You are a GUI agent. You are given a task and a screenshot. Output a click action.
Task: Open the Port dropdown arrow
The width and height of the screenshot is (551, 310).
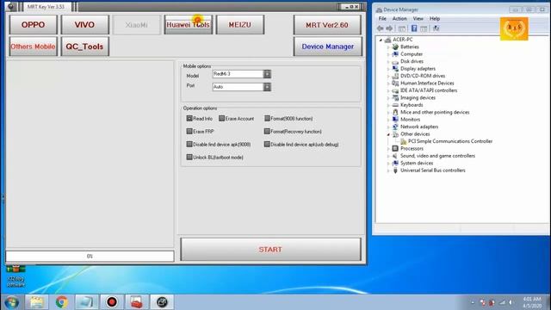pos(268,87)
